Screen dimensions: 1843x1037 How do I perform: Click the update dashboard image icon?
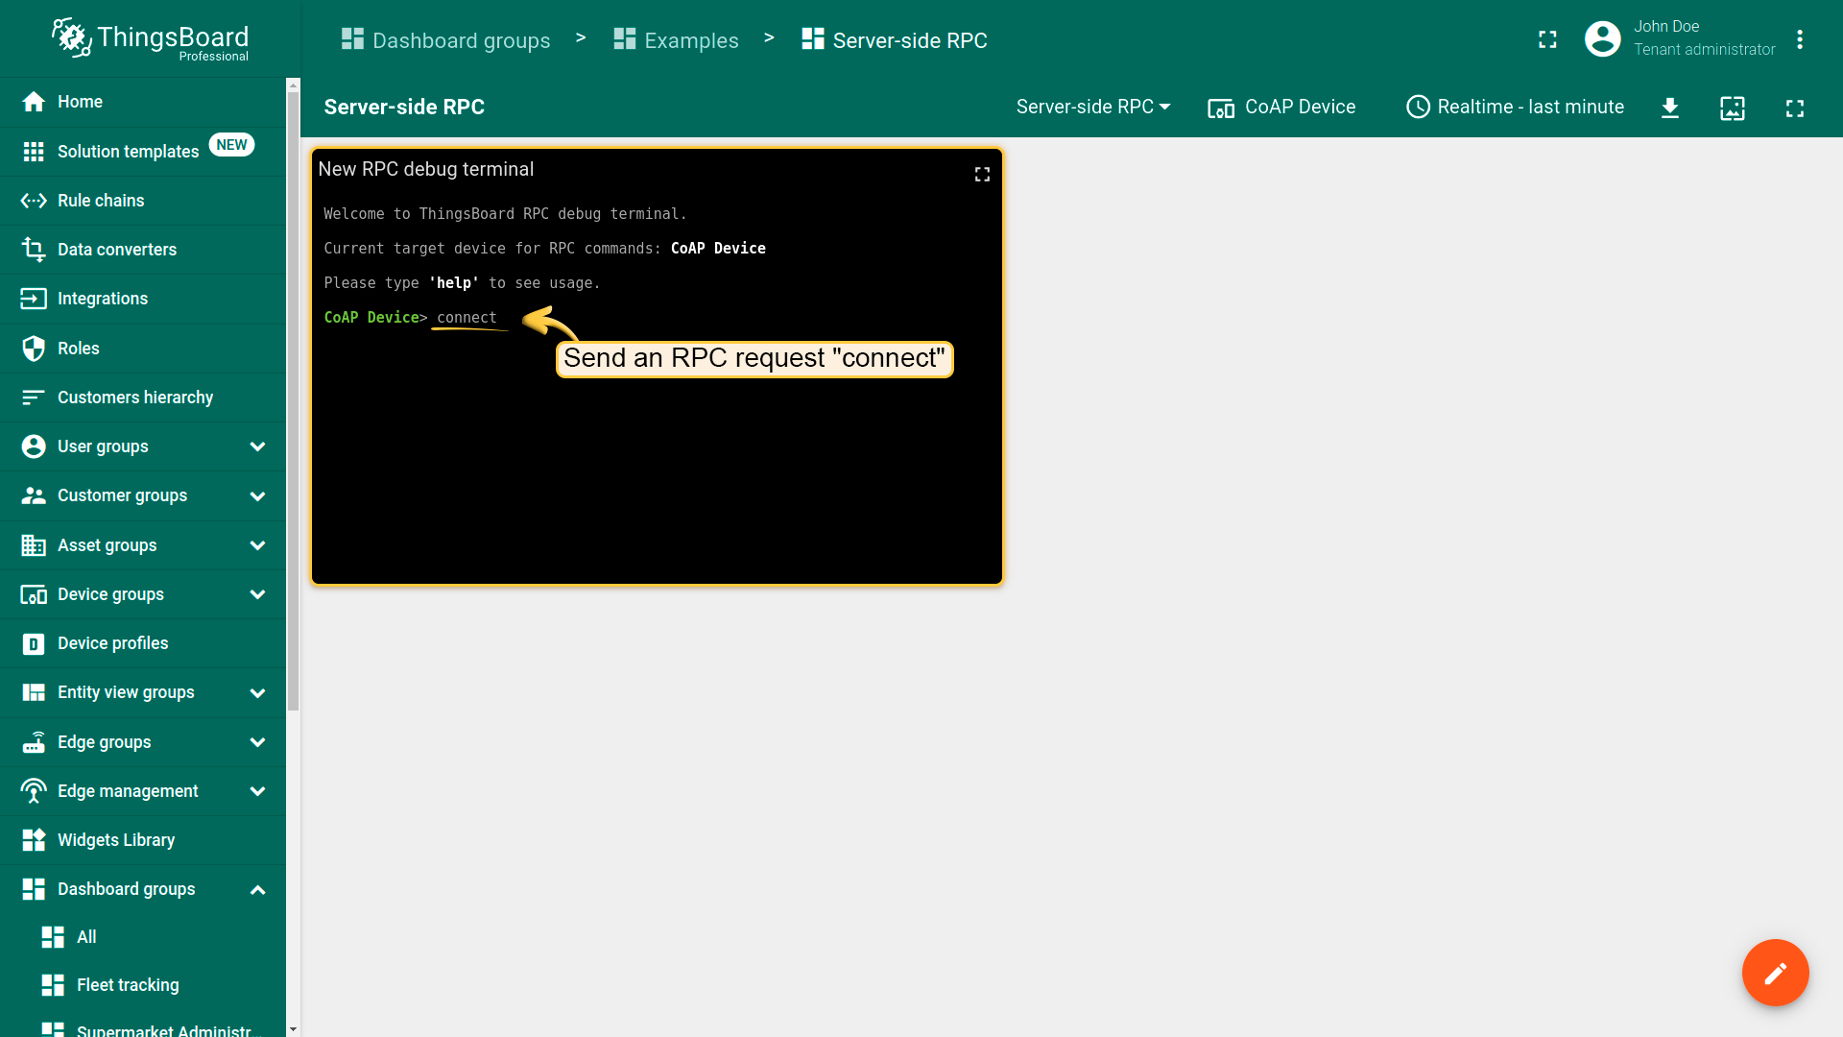coord(1733,108)
